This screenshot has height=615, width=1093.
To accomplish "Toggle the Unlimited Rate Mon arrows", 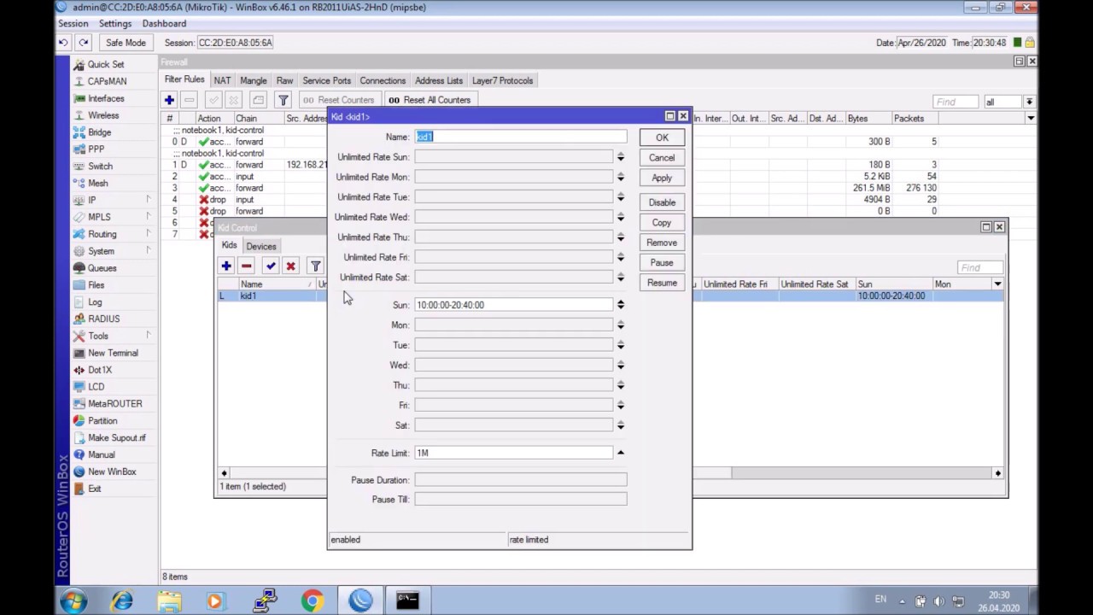I will click(621, 177).
